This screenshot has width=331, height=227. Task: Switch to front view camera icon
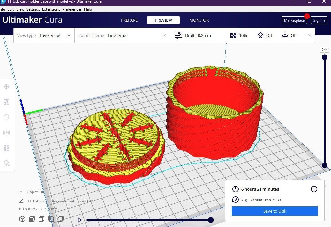[32, 219]
